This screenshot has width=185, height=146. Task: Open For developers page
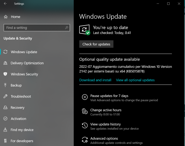22,141
